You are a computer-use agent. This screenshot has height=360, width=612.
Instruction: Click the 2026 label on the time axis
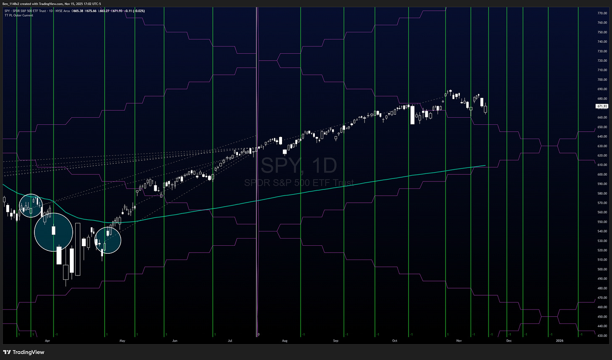click(559, 340)
